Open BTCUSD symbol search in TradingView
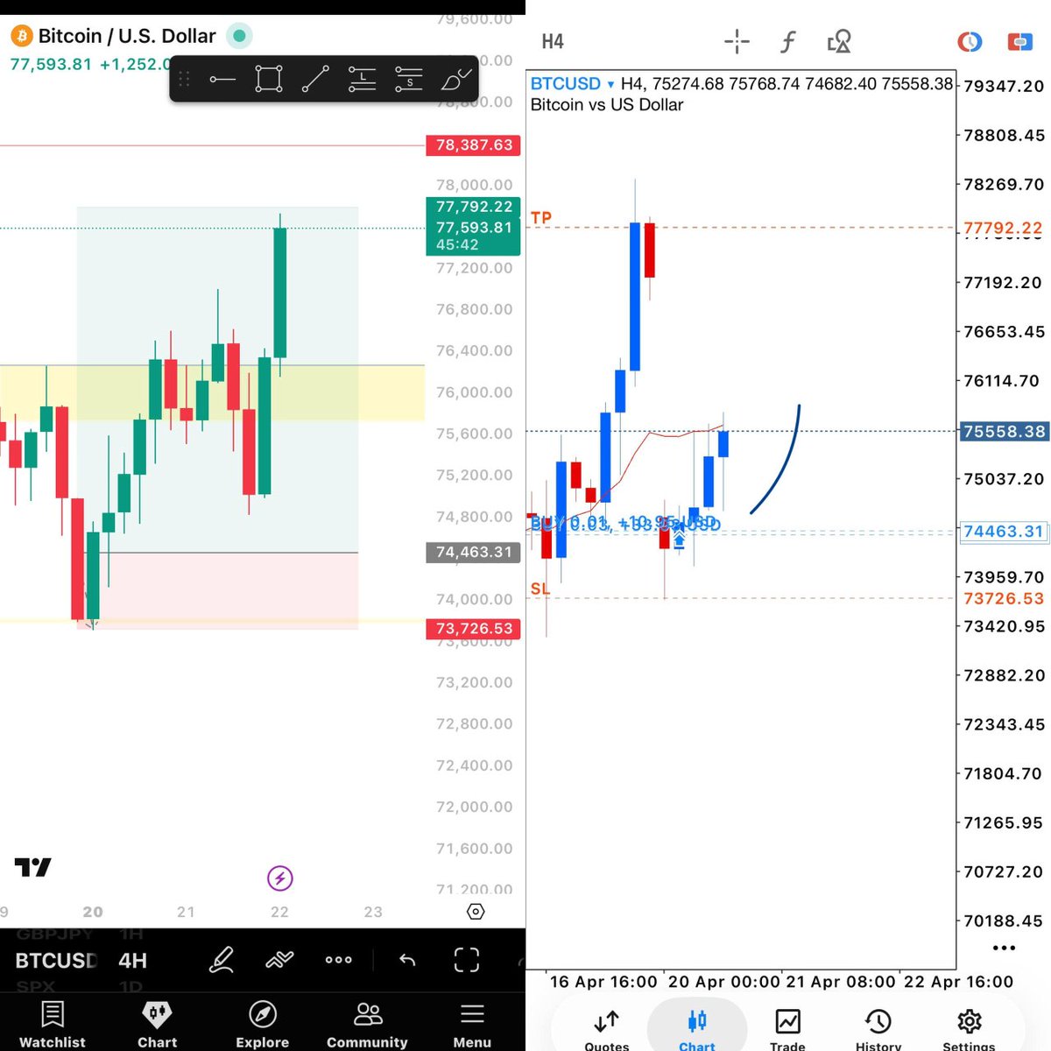The image size is (1051, 1051). coord(56,961)
